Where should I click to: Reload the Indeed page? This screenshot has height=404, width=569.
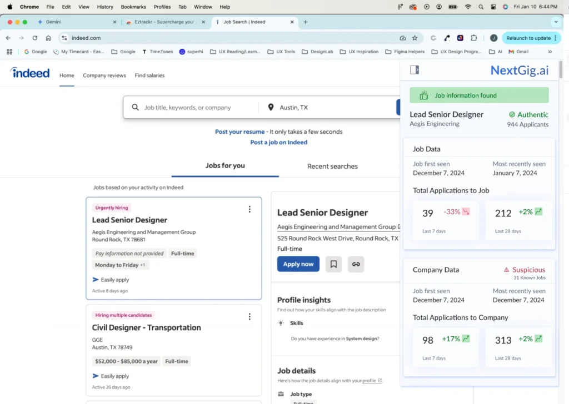click(35, 38)
